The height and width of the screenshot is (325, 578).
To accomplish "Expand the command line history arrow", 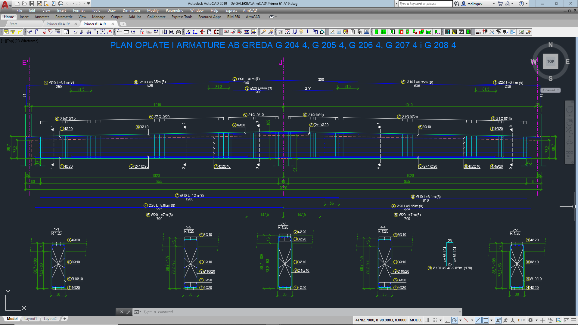I will (x=460, y=312).
